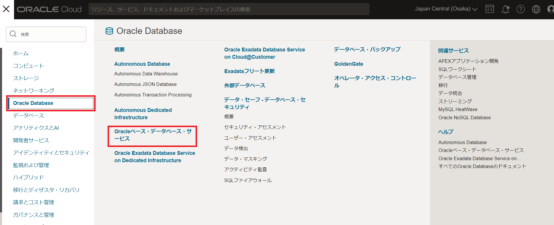Open Autonomous Data Warehouse link
Viewport: 554px width, 225px height.
tap(146, 74)
